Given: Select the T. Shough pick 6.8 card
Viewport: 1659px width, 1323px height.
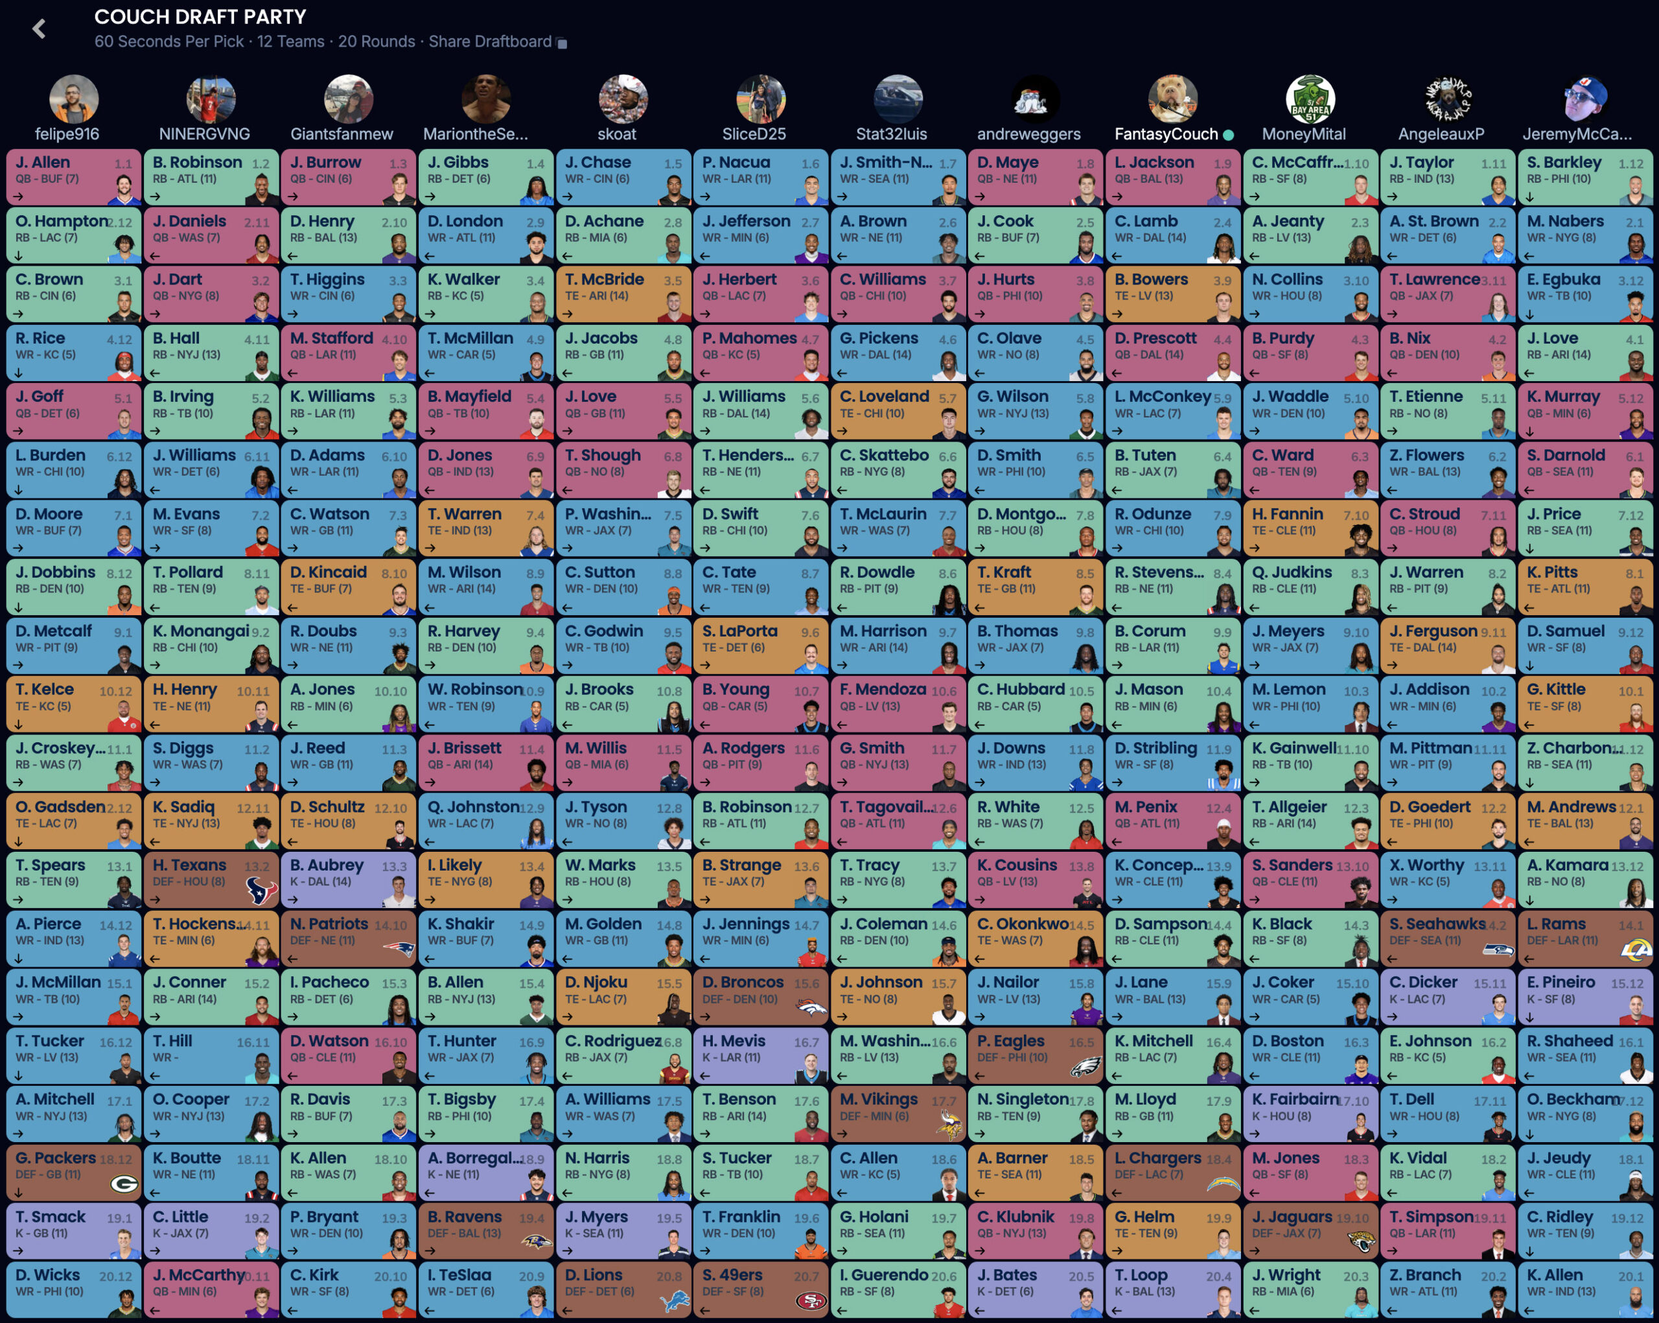Looking at the screenshot, I should point(623,469).
